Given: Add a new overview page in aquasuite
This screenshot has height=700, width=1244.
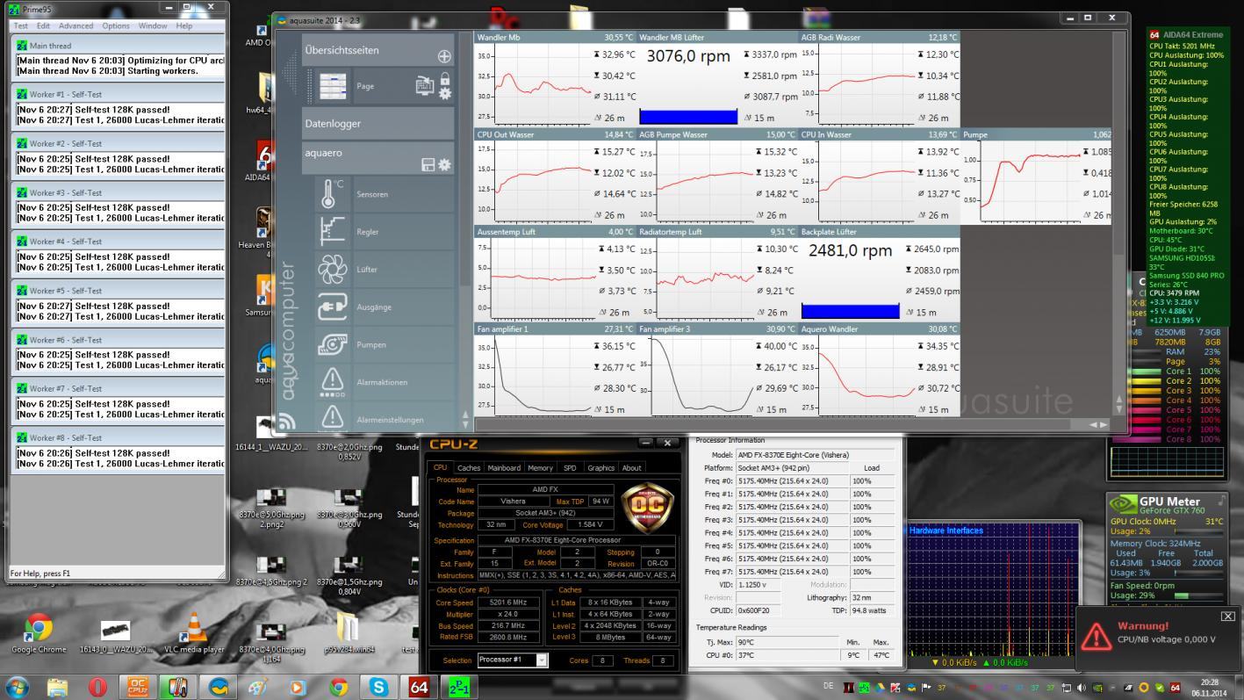Looking at the screenshot, I should (444, 56).
